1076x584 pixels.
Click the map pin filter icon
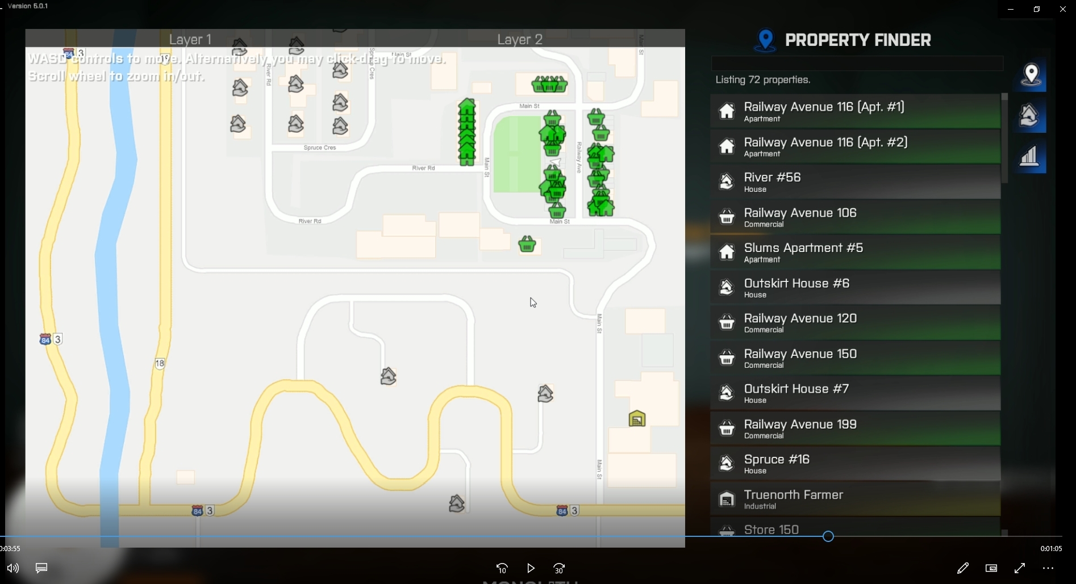tap(1031, 74)
